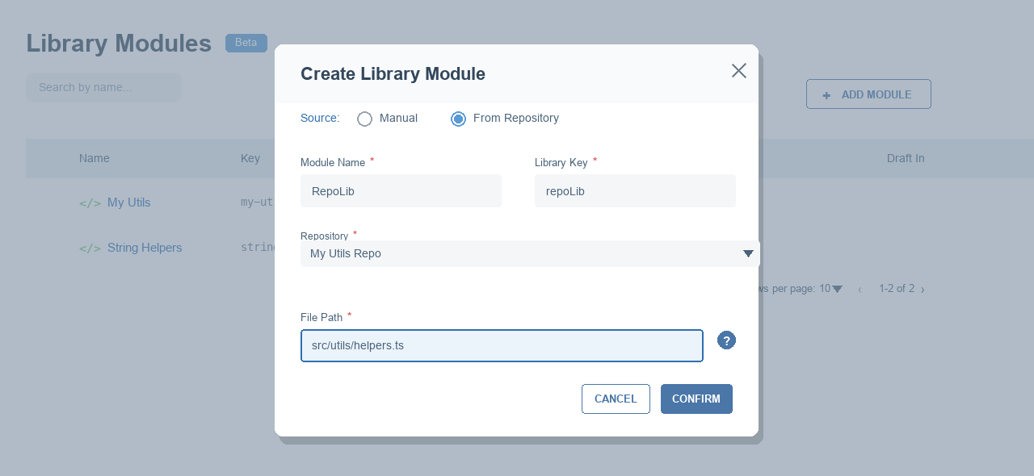Click the code icon beside String Helpers
1034x476 pixels.
tap(90, 248)
